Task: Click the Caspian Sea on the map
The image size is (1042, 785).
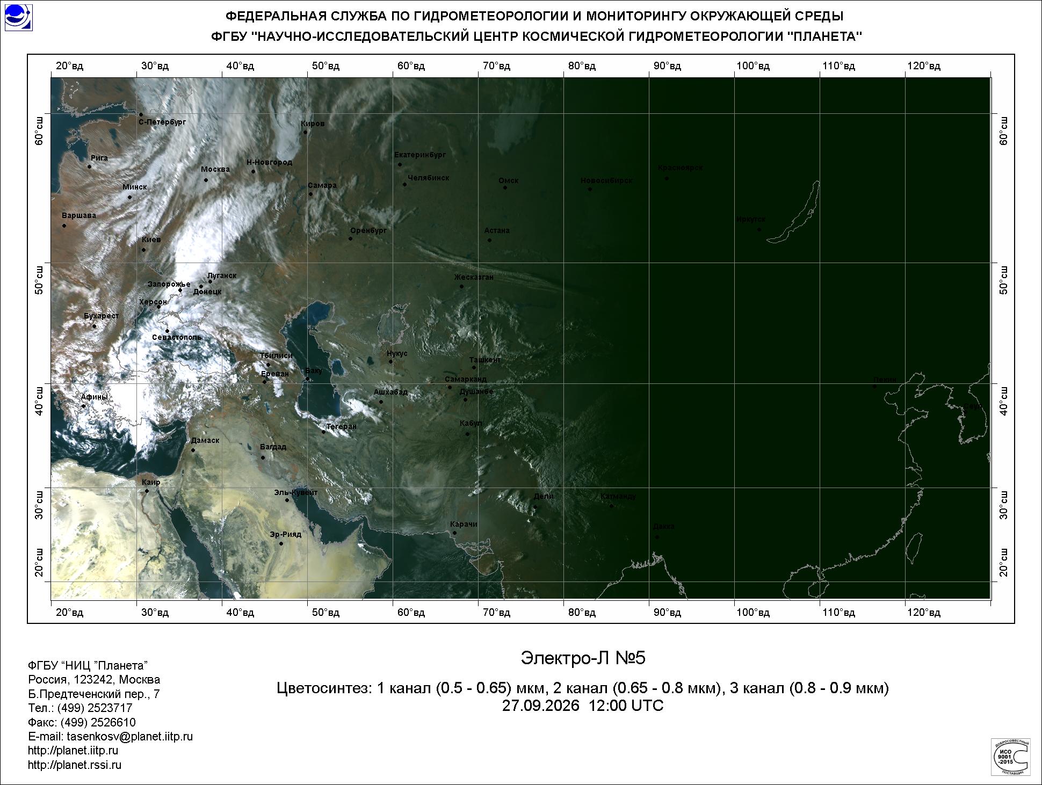Action: click(x=312, y=365)
